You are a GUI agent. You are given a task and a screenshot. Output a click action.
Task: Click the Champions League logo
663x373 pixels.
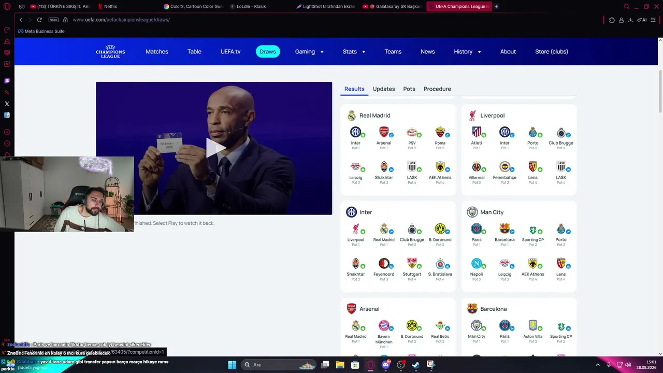110,51
